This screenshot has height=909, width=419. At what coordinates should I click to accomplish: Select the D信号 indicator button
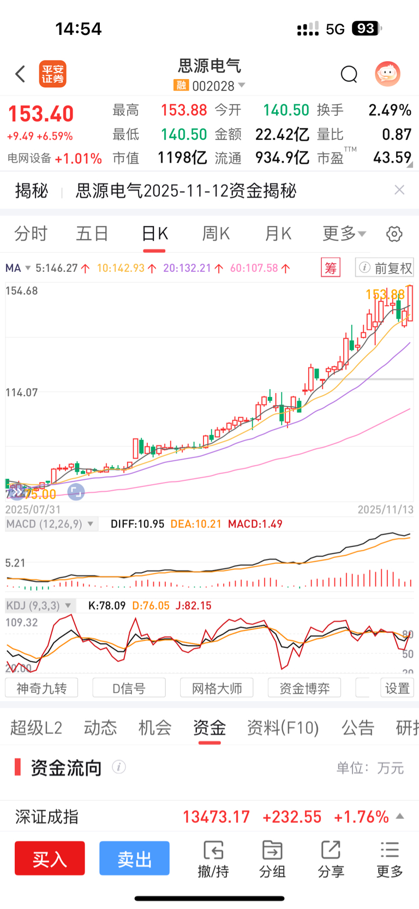pos(129,688)
